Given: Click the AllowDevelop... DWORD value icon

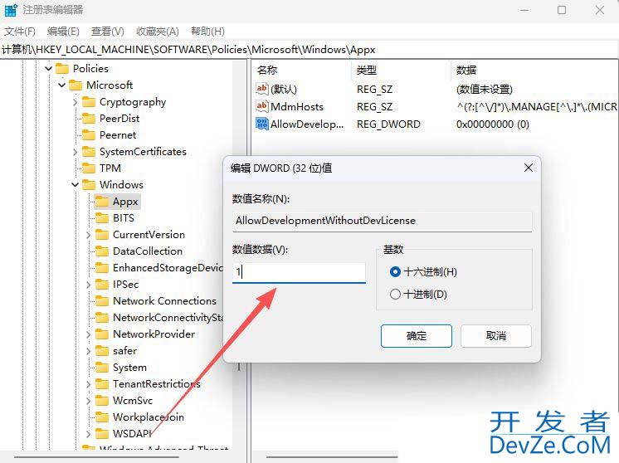Looking at the screenshot, I should 261,124.
